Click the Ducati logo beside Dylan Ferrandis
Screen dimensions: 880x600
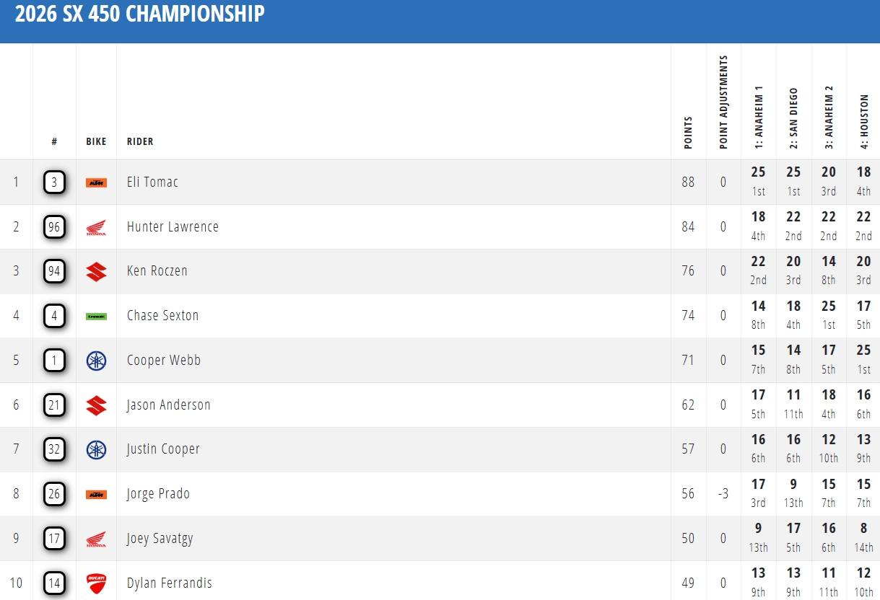point(96,583)
